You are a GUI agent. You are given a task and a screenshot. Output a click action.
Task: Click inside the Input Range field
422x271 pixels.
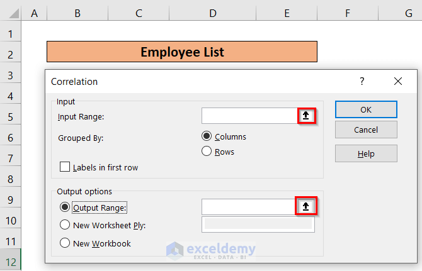249,116
